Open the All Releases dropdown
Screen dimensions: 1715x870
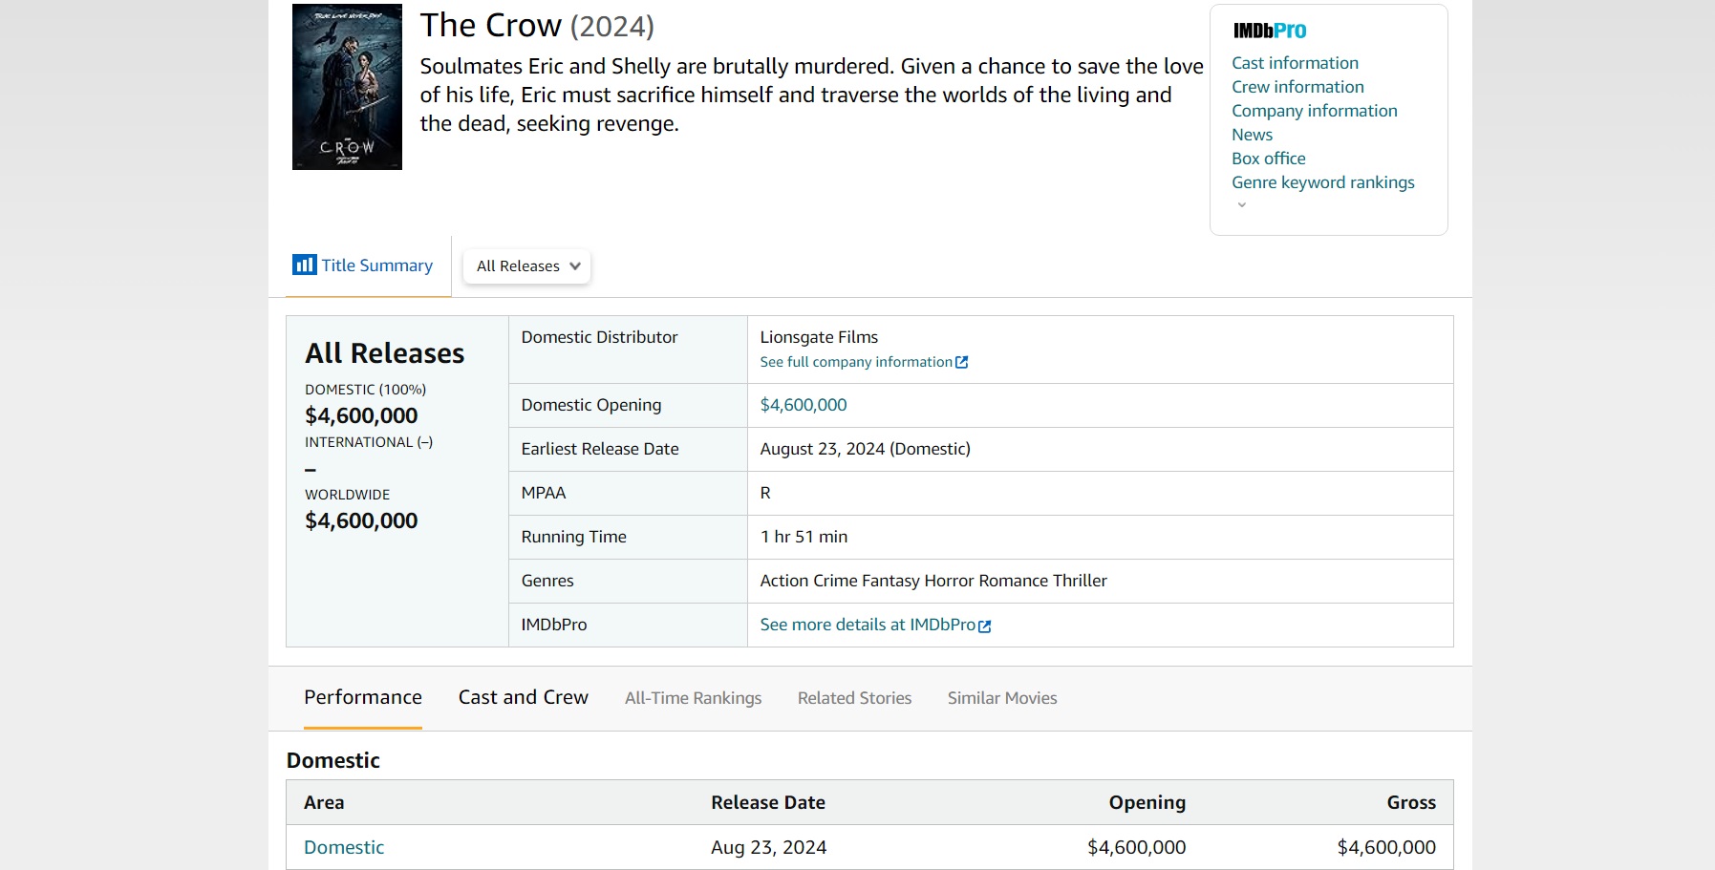coord(527,266)
